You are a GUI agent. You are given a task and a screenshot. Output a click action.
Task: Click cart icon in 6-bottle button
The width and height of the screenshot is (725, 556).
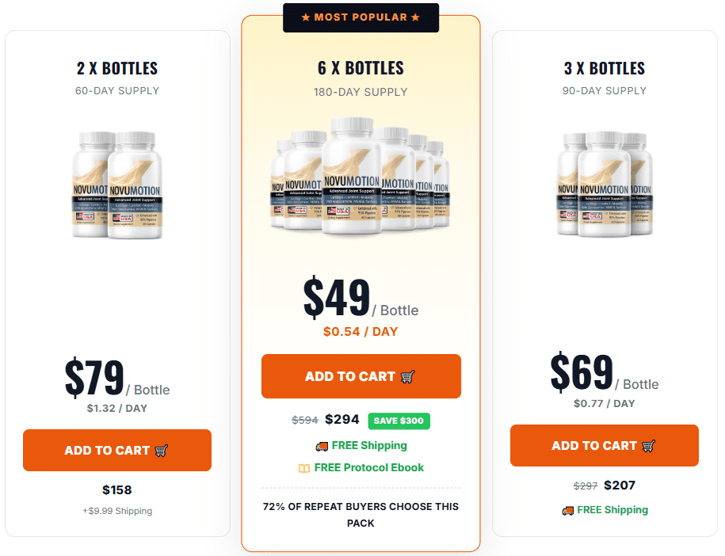coord(407,377)
